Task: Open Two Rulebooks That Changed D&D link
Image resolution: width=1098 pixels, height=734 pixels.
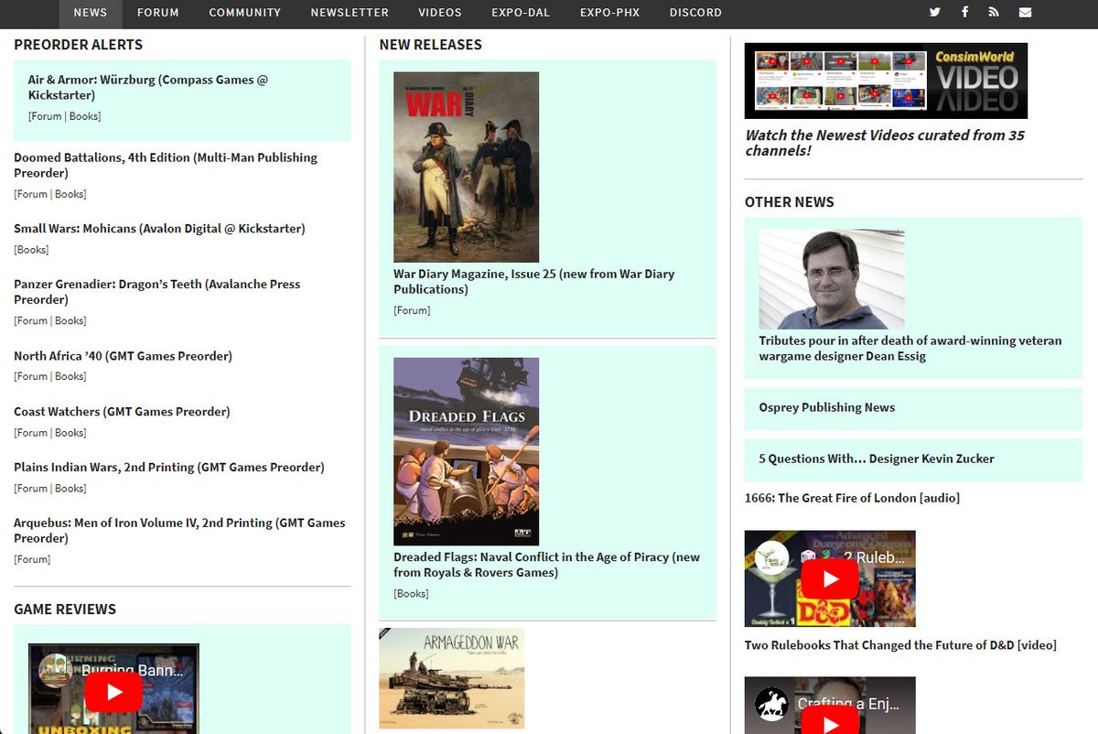Action: [900, 646]
